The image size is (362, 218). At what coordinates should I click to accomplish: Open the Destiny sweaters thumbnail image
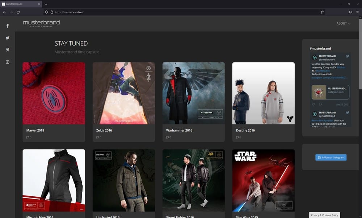(264, 93)
